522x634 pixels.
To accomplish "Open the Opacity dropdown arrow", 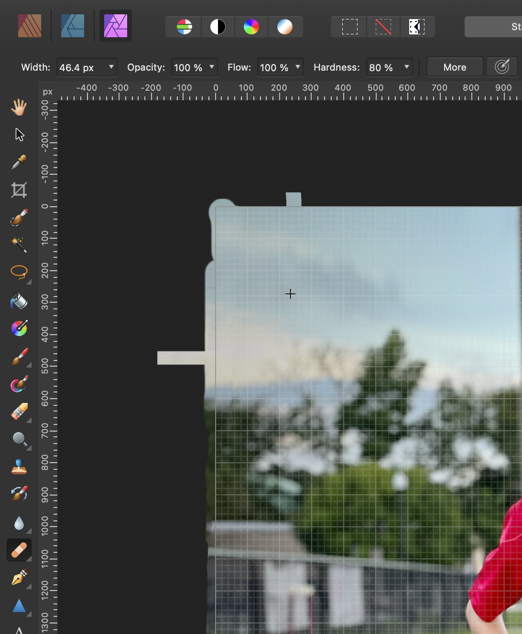I will tap(211, 67).
